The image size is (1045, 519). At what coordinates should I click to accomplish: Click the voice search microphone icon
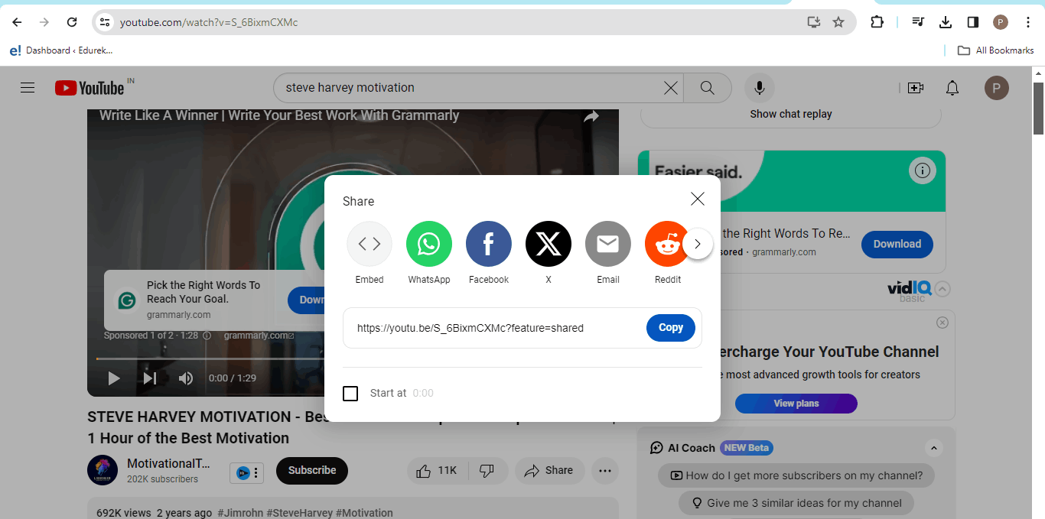pos(759,88)
